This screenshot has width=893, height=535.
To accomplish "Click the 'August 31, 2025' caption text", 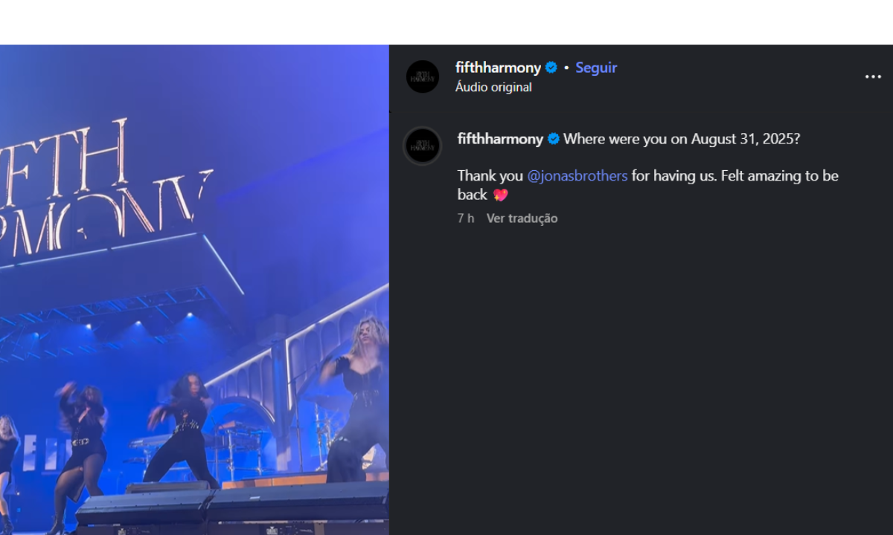I will pyautogui.click(x=745, y=139).
